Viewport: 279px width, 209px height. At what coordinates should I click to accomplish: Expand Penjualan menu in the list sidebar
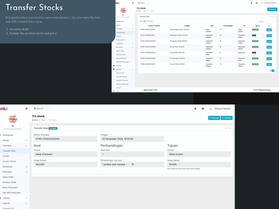tap(133, 47)
